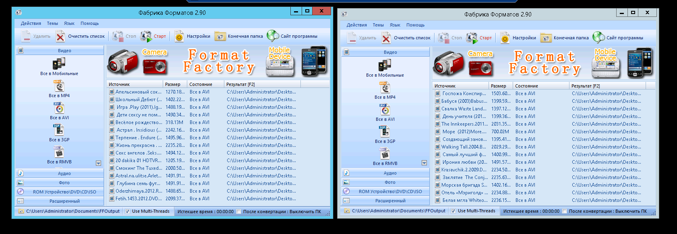
Task: Click Сайт программы globe in right window
Action: click(x=598, y=37)
